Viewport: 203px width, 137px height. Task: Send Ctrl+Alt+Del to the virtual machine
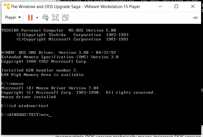tap(45, 17)
